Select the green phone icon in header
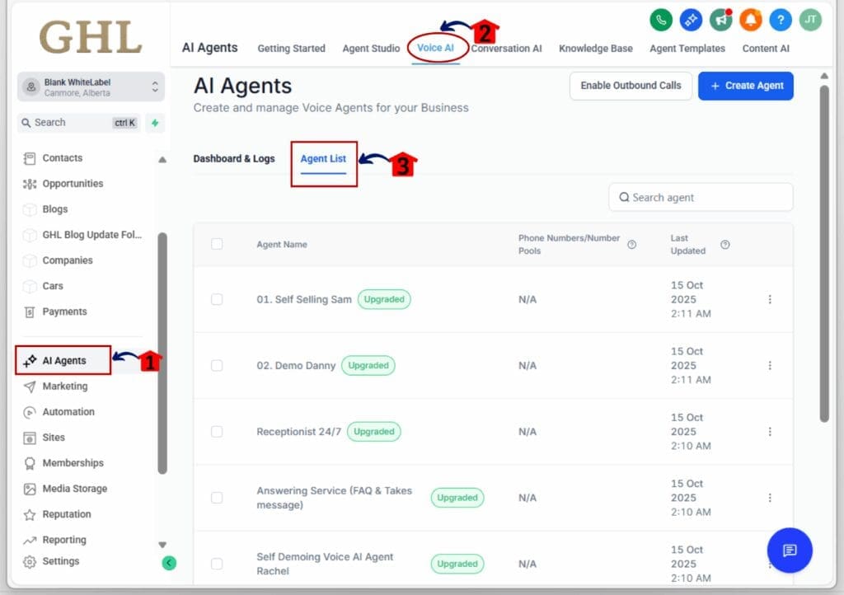The image size is (844, 595). click(662, 20)
